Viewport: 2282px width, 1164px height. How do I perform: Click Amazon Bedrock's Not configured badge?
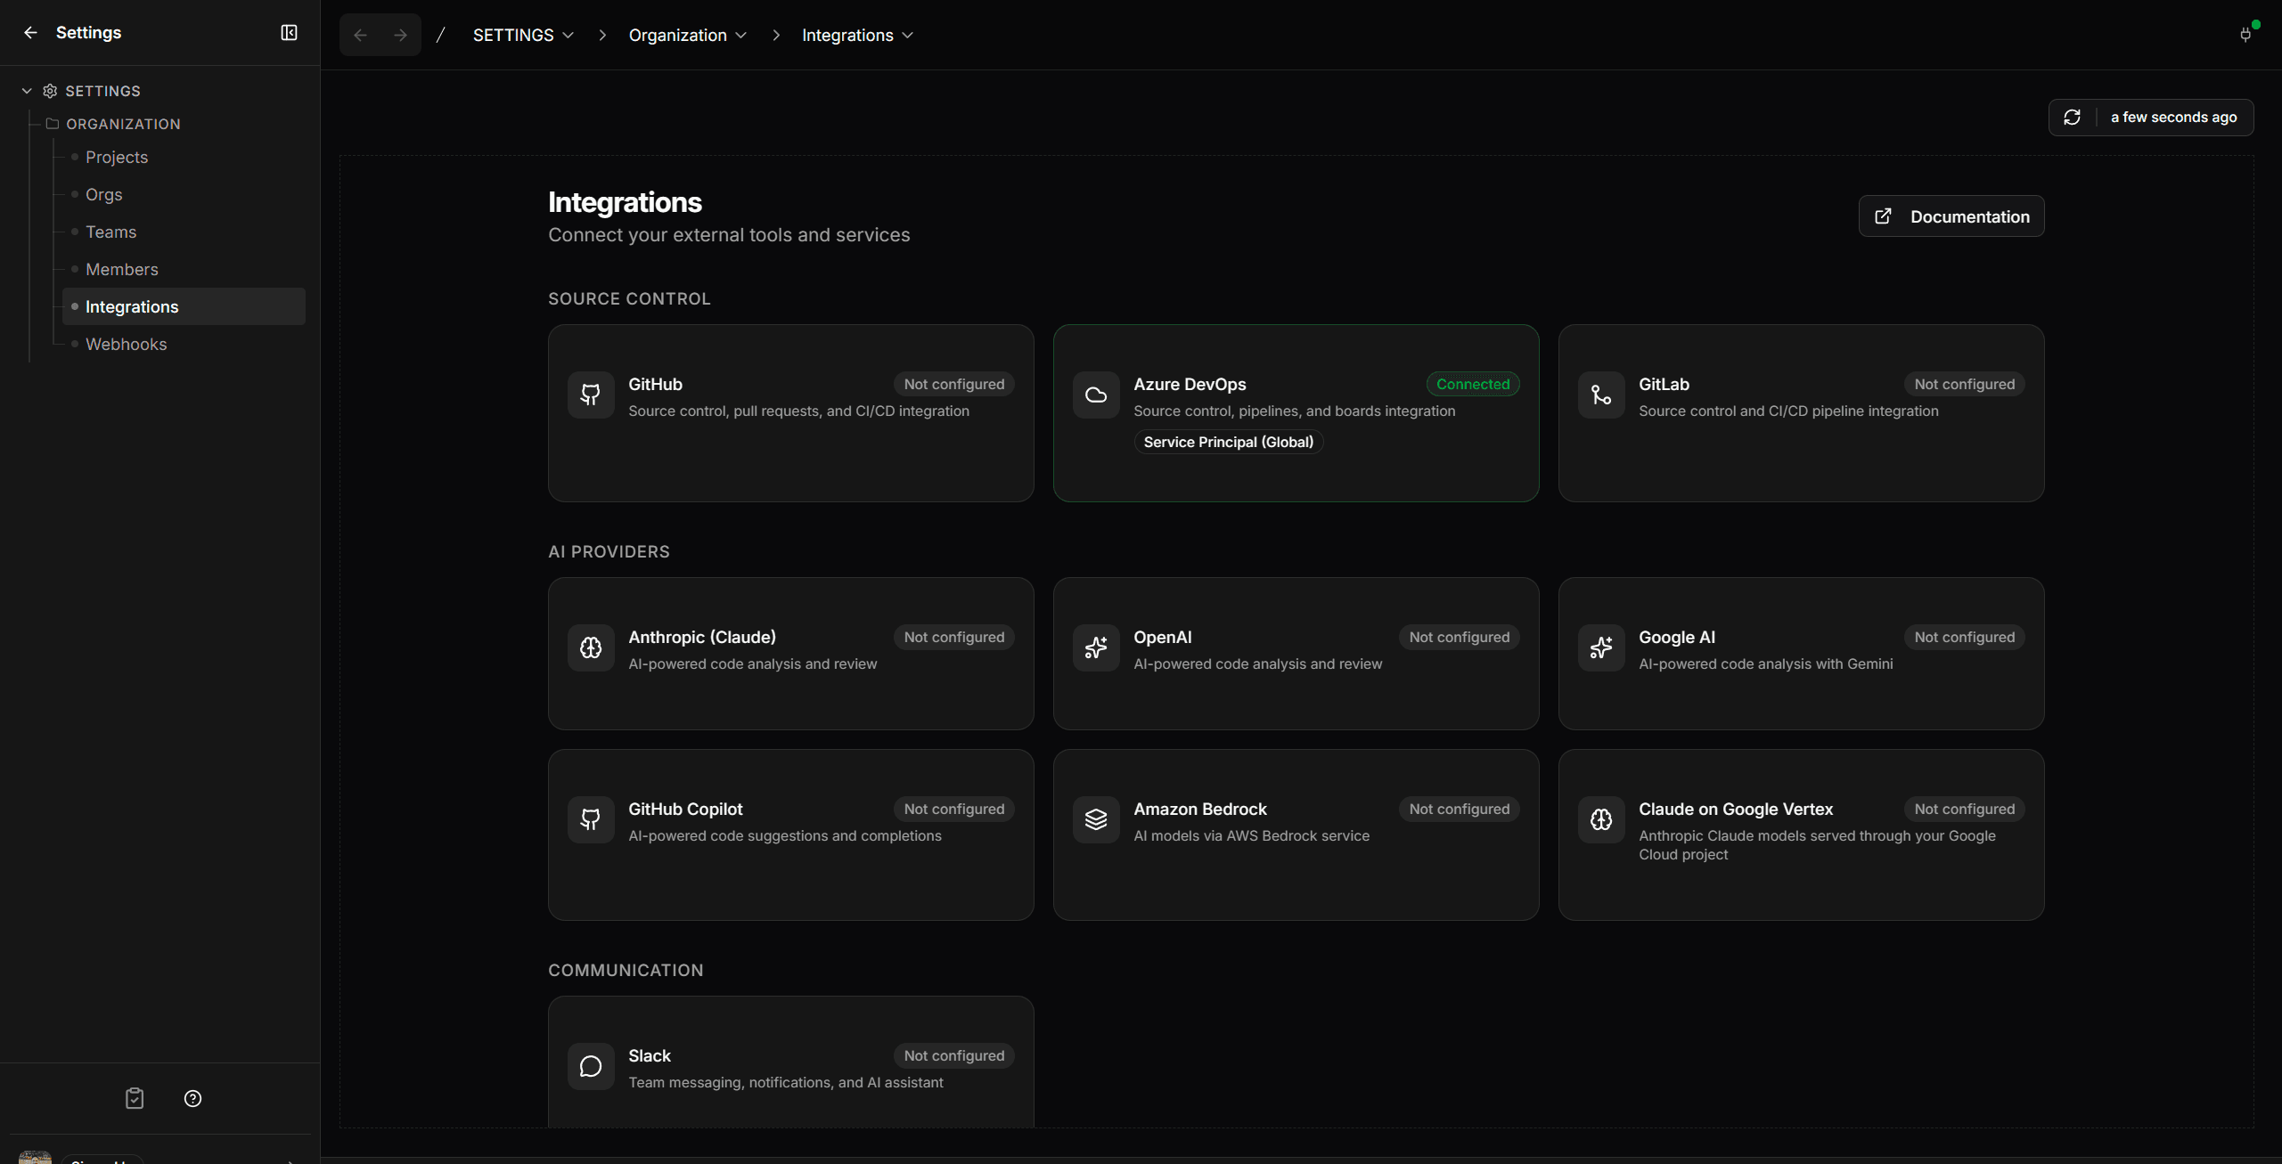click(x=1460, y=809)
